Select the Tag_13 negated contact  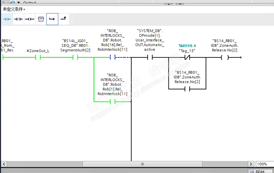click(x=187, y=57)
